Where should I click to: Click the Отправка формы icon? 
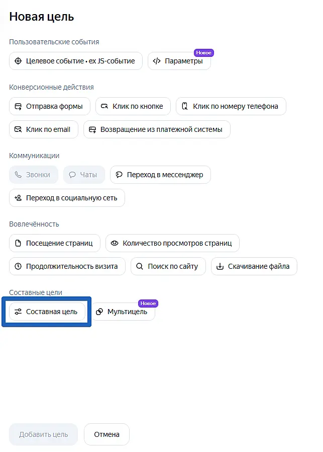coord(18,106)
